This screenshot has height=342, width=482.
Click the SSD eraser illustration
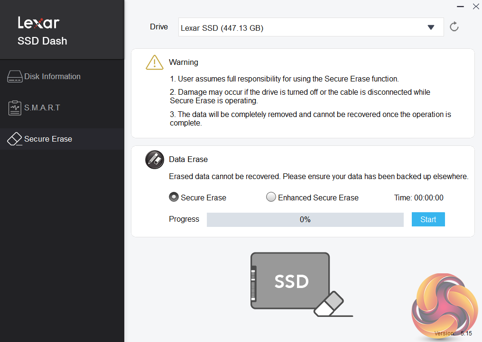pyautogui.click(x=302, y=285)
